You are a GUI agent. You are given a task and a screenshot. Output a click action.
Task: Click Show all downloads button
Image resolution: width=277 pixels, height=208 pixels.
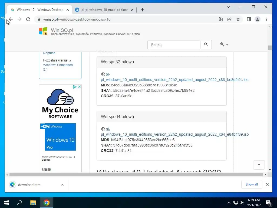tap(252, 184)
